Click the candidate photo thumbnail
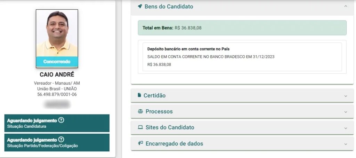Viewport: 356px width, 158px height. [x=57, y=33]
